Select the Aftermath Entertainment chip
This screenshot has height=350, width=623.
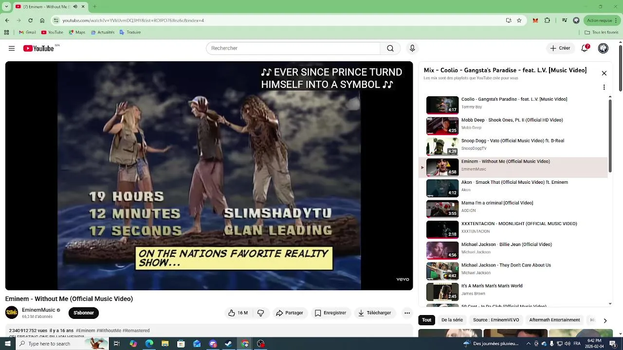554,320
